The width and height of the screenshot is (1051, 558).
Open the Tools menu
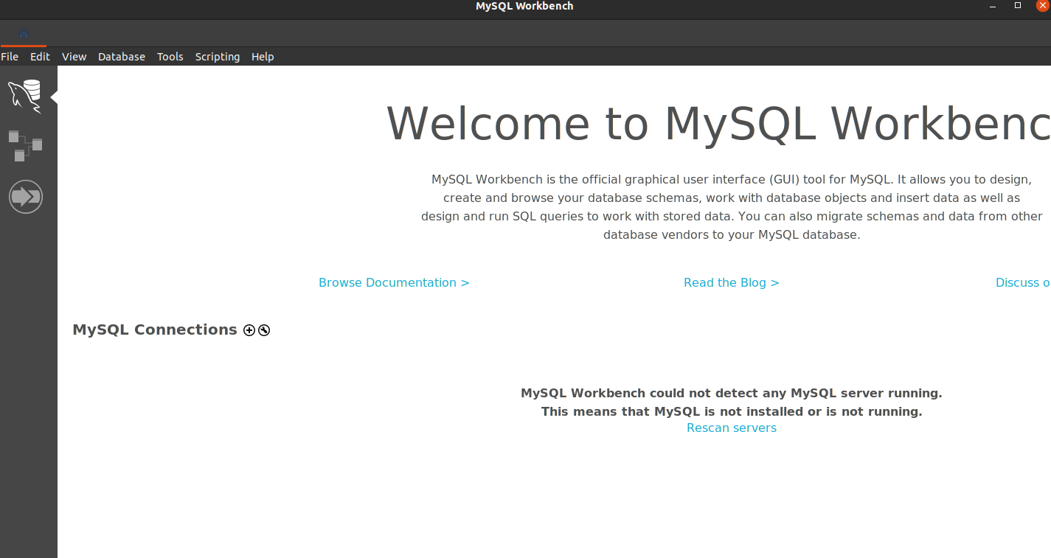point(170,57)
